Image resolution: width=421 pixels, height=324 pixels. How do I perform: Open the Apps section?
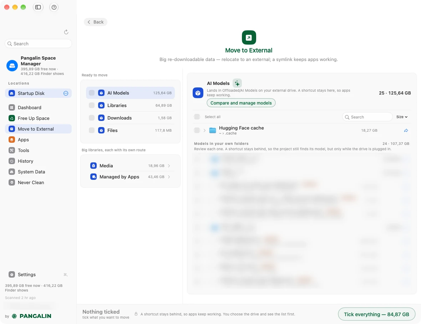click(38, 140)
